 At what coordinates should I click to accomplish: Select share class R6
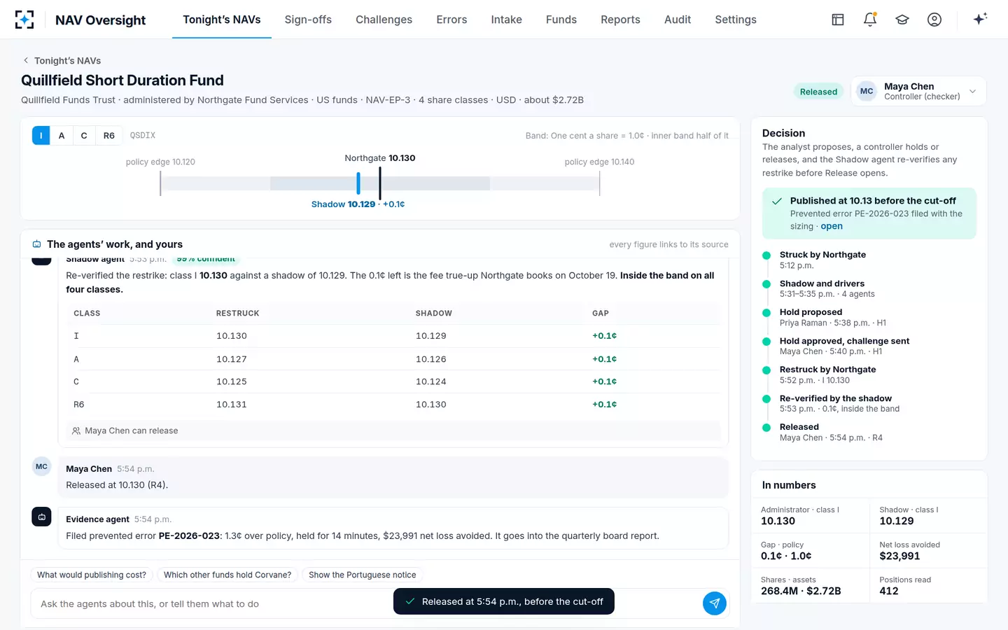pyautogui.click(x=109, y=136)
